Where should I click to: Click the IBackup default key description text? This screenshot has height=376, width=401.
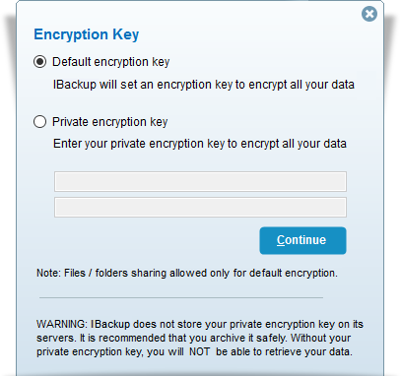[x=204, y=85]
